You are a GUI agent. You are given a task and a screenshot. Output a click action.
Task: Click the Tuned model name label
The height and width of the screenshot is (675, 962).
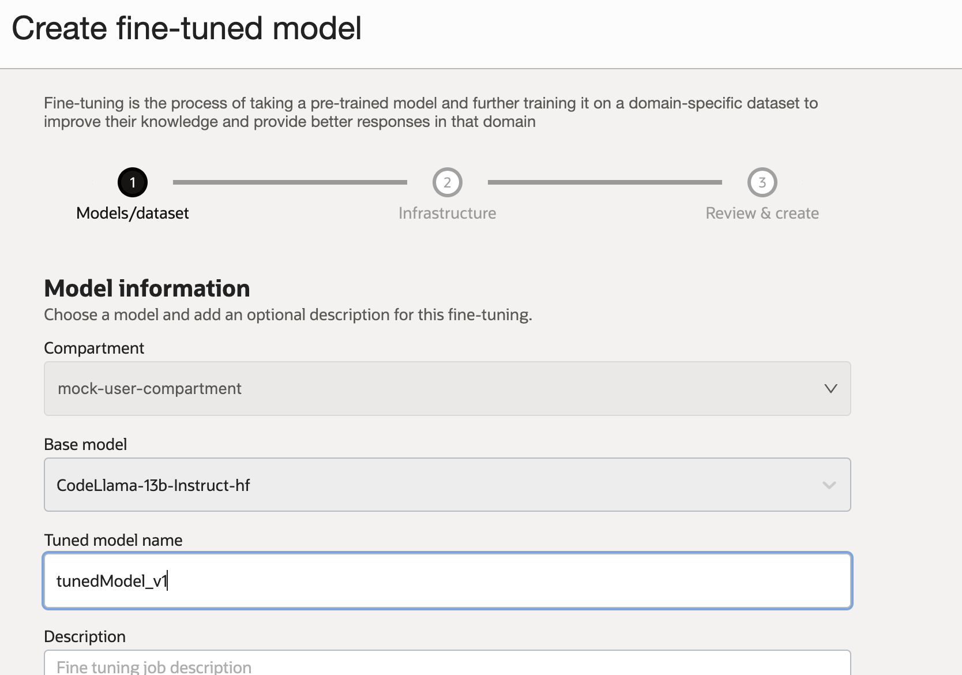coord(113,541)
